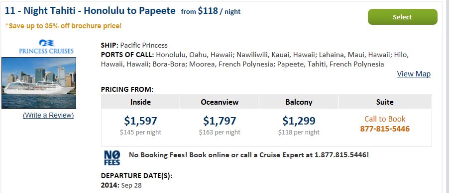The height and width of the screenshot is (193, 449).
Task: Click the No Booking Fees message text
Action: 249,155
